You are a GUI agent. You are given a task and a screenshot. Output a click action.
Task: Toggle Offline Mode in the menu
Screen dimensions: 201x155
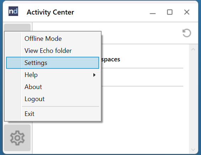[x=53, y=39]
